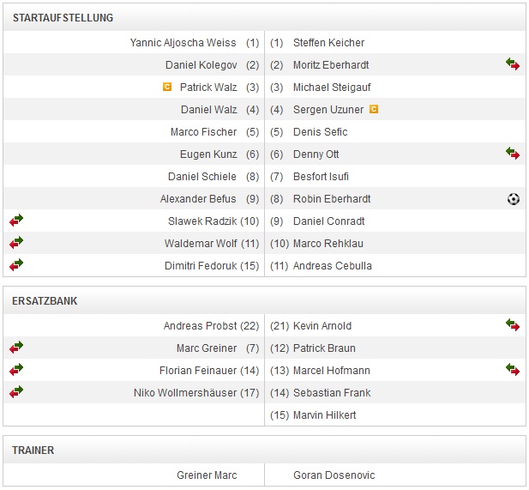Select substitute Andreas Probst
Screen dimensions: 529x490
[200, 325]
